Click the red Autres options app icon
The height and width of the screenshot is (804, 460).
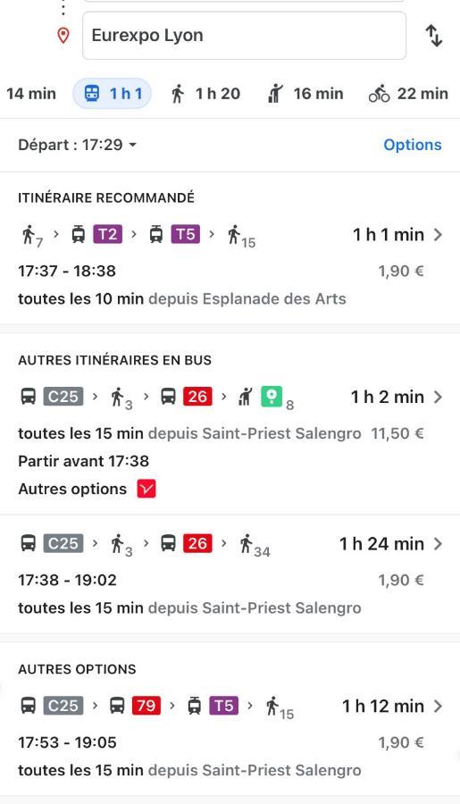tap(146, 489)
